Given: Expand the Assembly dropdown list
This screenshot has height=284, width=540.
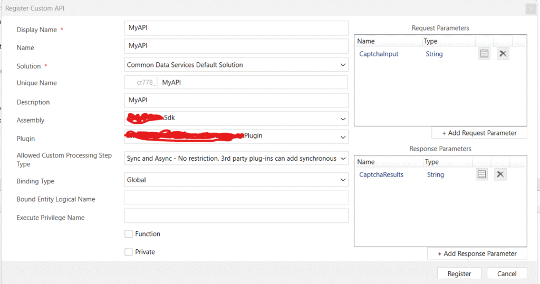Looking at the screenshot, I should 236,118.
